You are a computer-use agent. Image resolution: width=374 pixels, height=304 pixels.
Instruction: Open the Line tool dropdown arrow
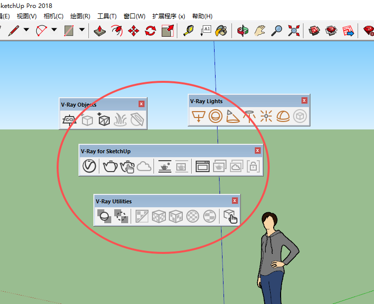(26, 30)
